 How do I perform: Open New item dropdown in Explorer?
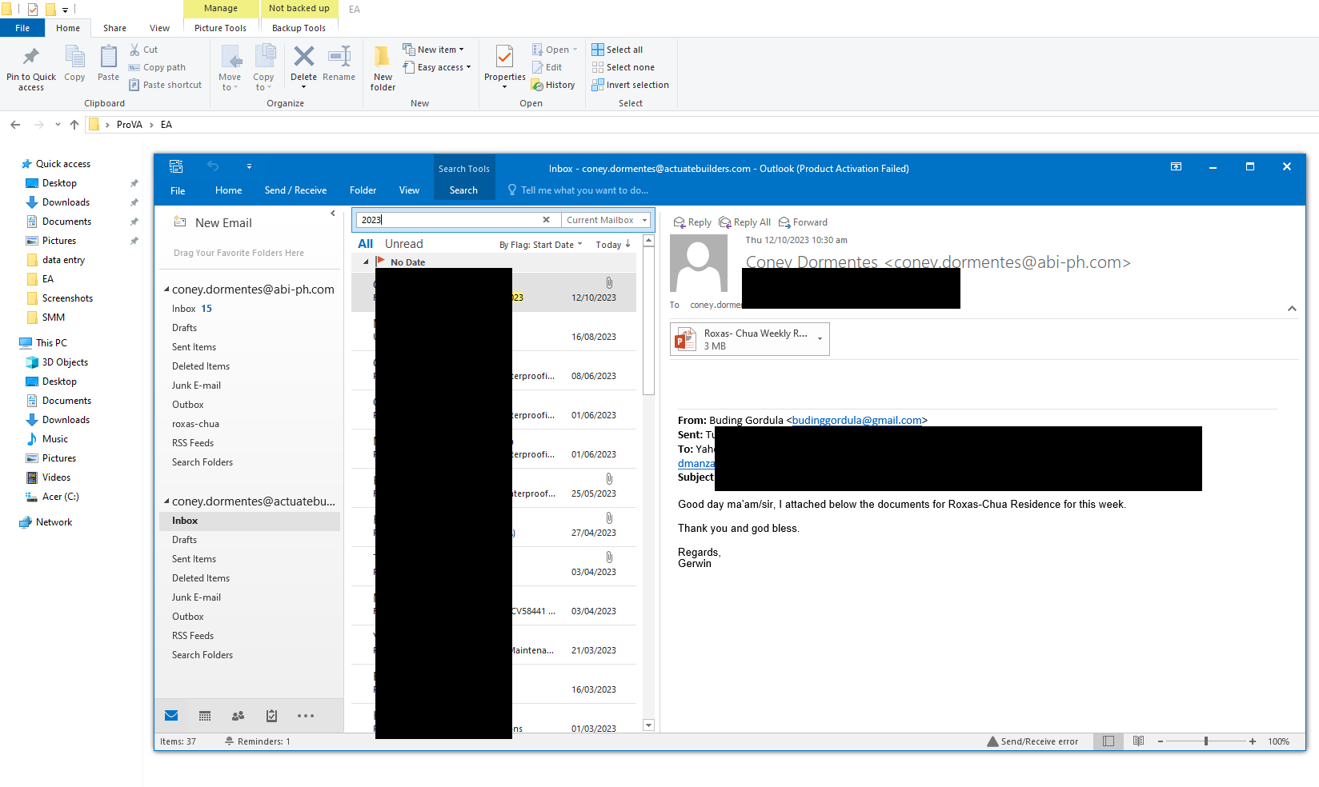point(432,50)
